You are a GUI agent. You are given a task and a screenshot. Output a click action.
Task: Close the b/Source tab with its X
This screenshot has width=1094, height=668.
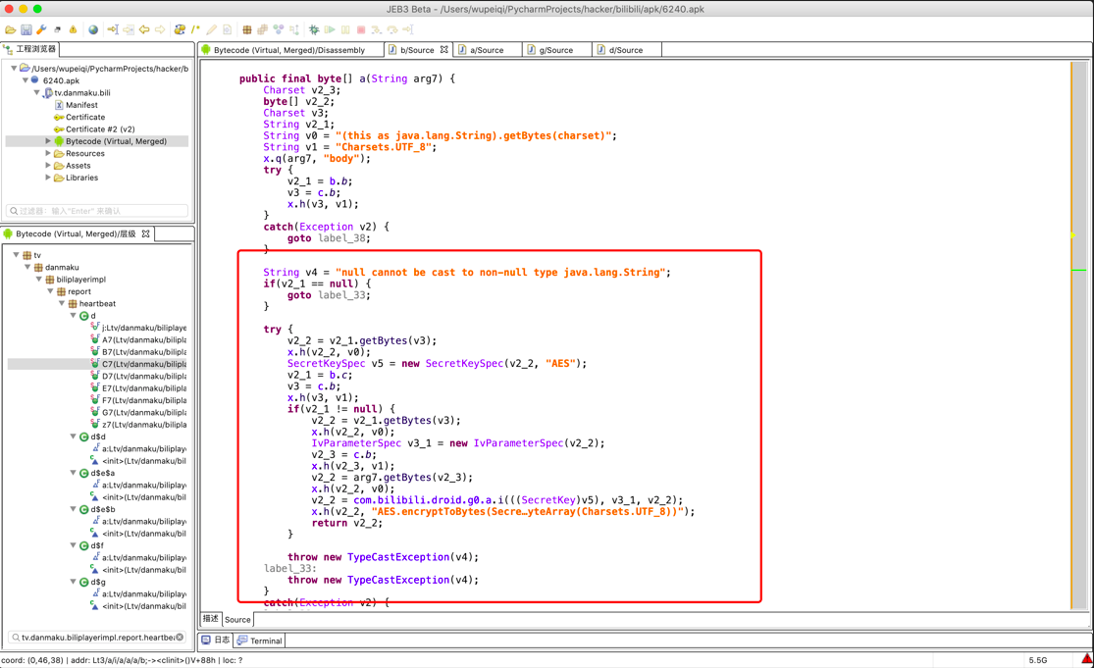[443, 49]
